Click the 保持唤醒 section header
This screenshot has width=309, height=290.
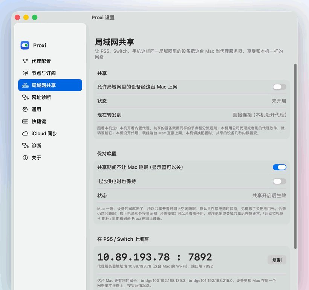tap(107, 154)
